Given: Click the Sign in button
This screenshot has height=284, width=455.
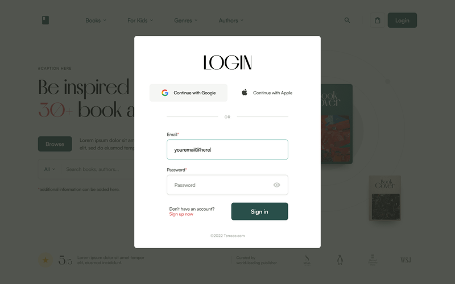Looking at the screenshot, I should [260, 211].
